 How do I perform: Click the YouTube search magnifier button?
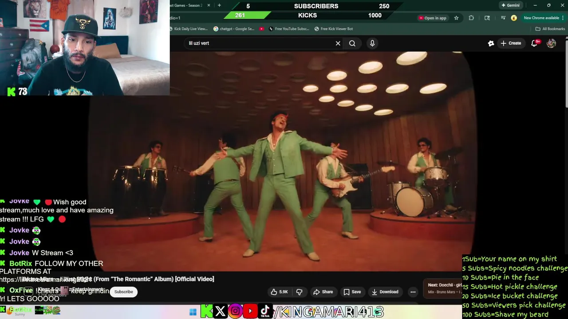point(352,43)
